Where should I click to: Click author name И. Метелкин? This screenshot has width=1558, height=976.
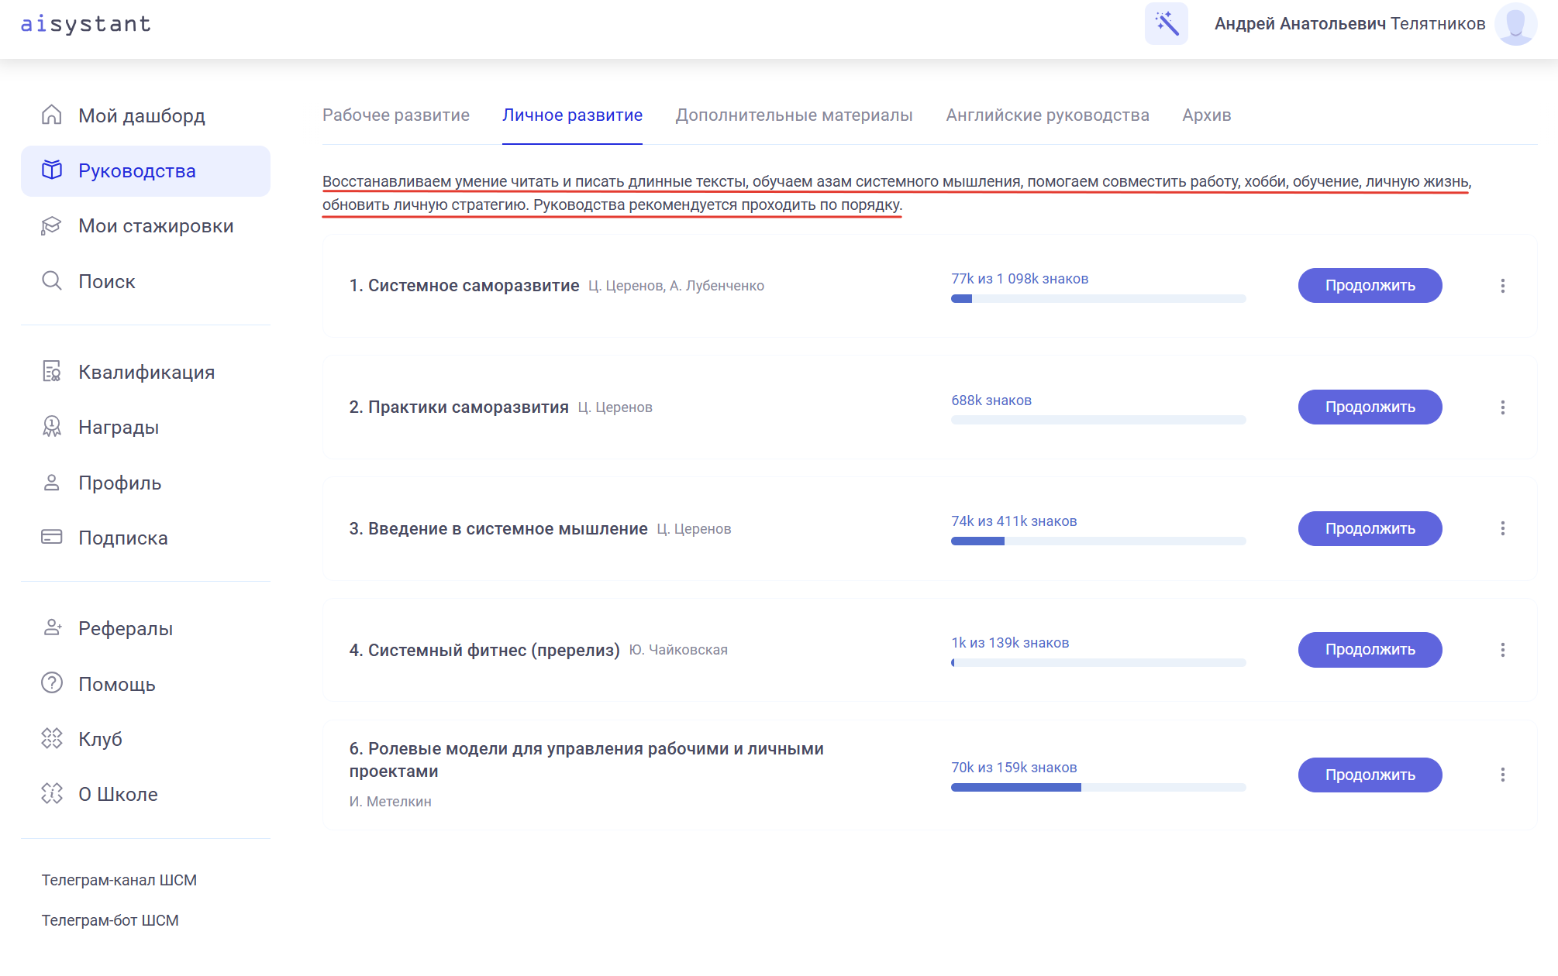click(x=391, y=802)
